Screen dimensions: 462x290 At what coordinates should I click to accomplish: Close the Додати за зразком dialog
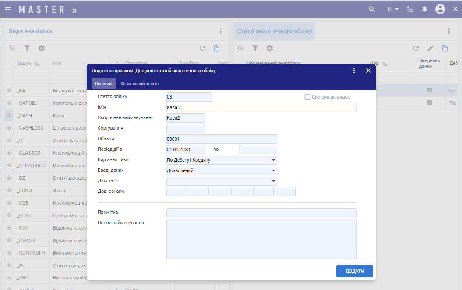pyautogui.click(x=368, y=71)
